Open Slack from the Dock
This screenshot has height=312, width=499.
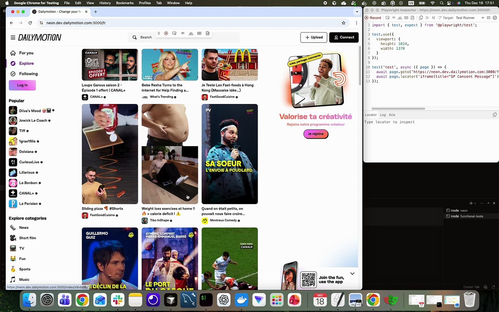117,299
